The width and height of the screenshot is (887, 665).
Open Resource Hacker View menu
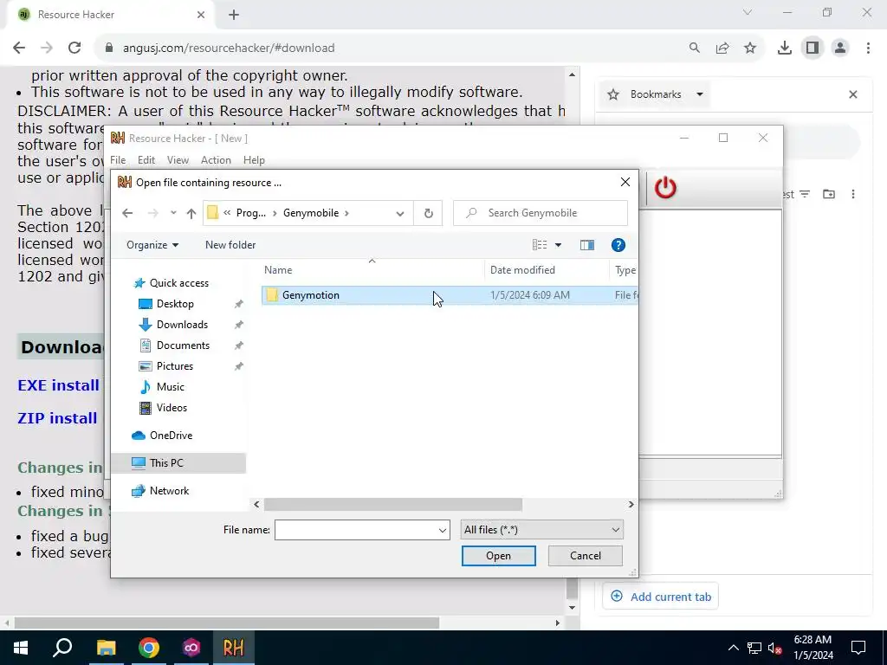(x=178, y=160)
